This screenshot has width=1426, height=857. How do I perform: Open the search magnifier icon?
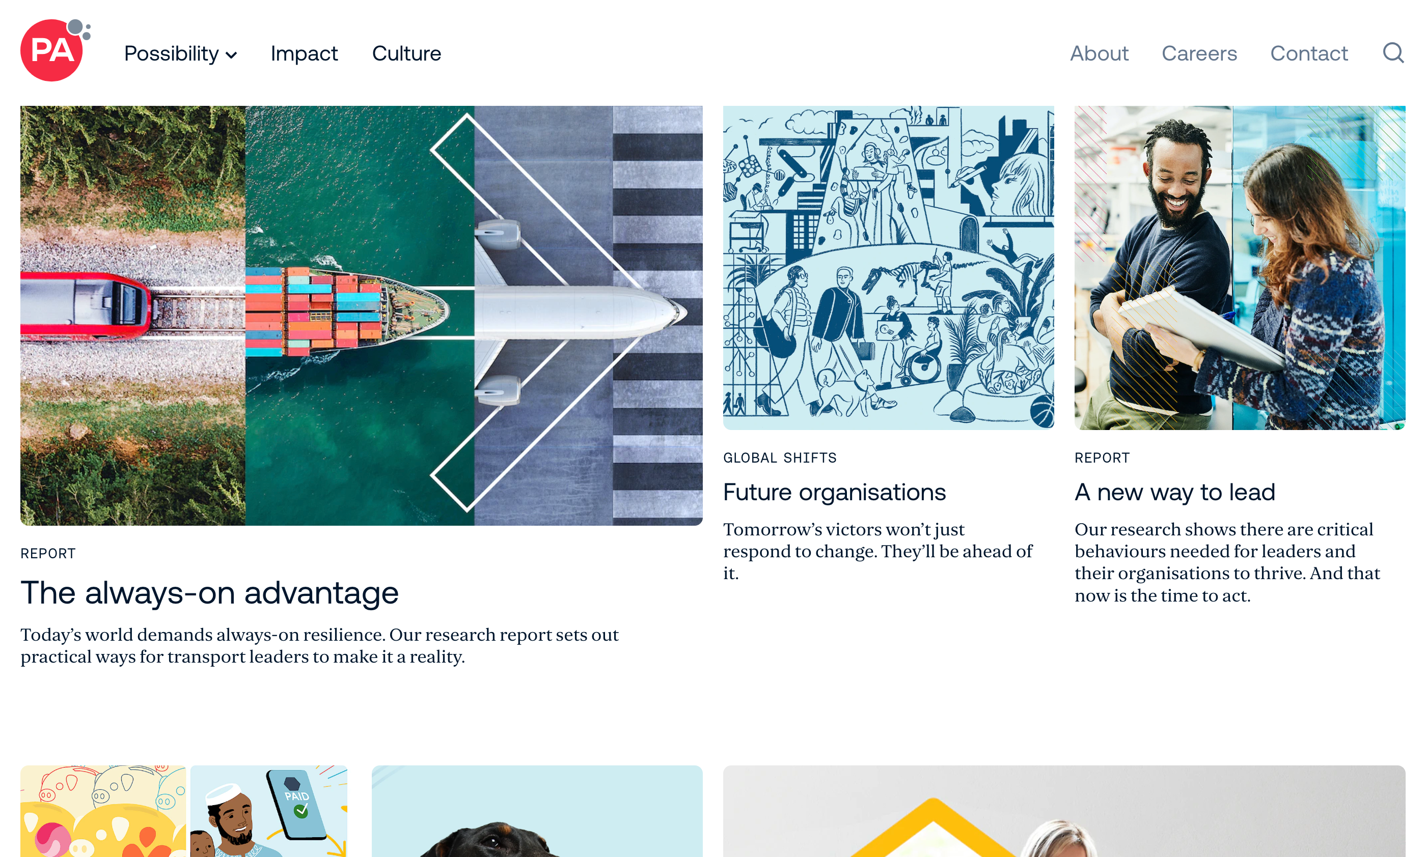point(1392,53)
